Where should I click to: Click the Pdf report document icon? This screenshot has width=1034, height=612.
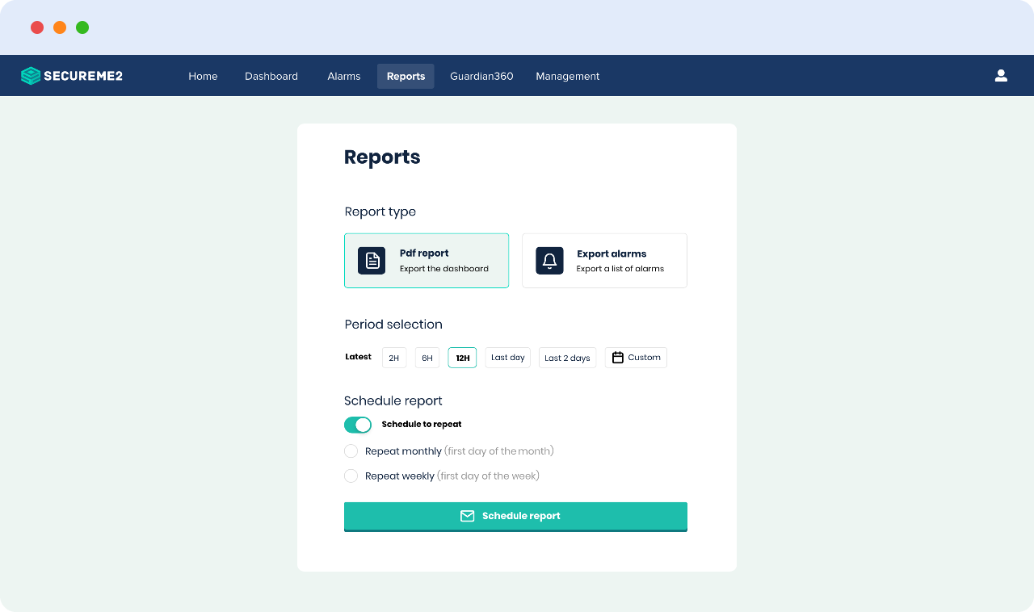click(x=372, y=261)
